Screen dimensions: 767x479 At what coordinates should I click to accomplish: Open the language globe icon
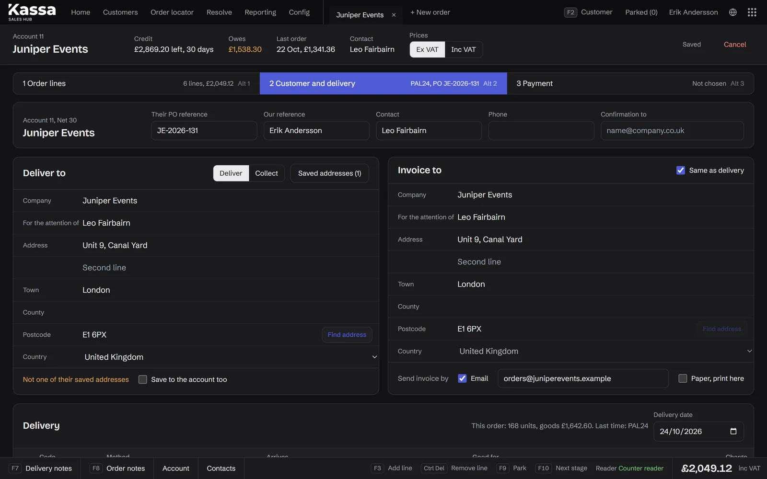pyautogui.click(x=733, y=12)
